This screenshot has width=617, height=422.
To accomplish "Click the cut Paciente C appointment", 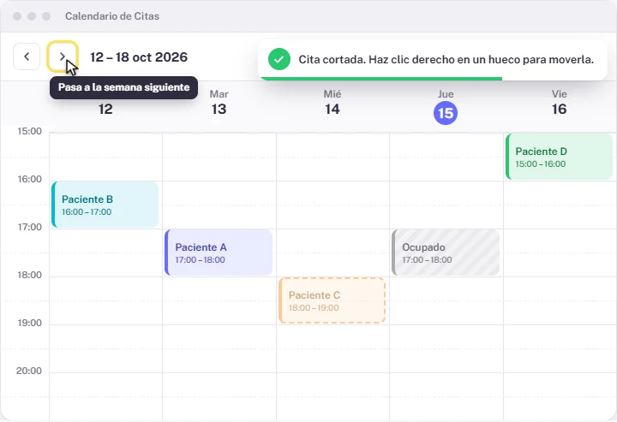I will tap(332, 300).
